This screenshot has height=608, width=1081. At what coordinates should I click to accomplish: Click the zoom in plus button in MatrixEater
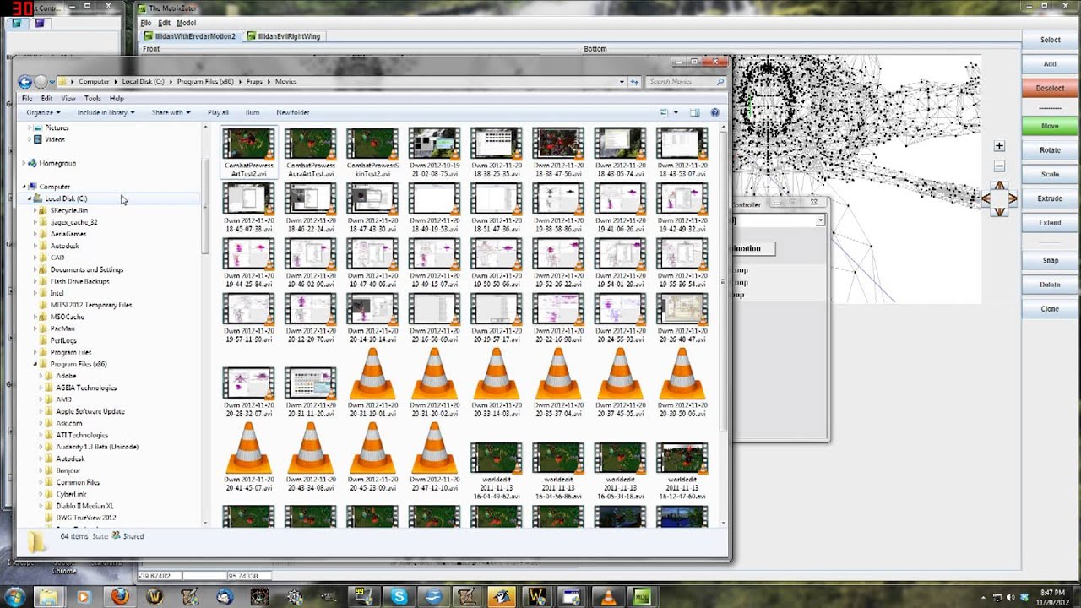pos(999,146)
